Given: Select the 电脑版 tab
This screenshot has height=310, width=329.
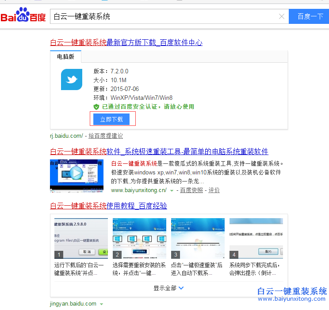Looking at the screenshot, I should coord(66,57).
